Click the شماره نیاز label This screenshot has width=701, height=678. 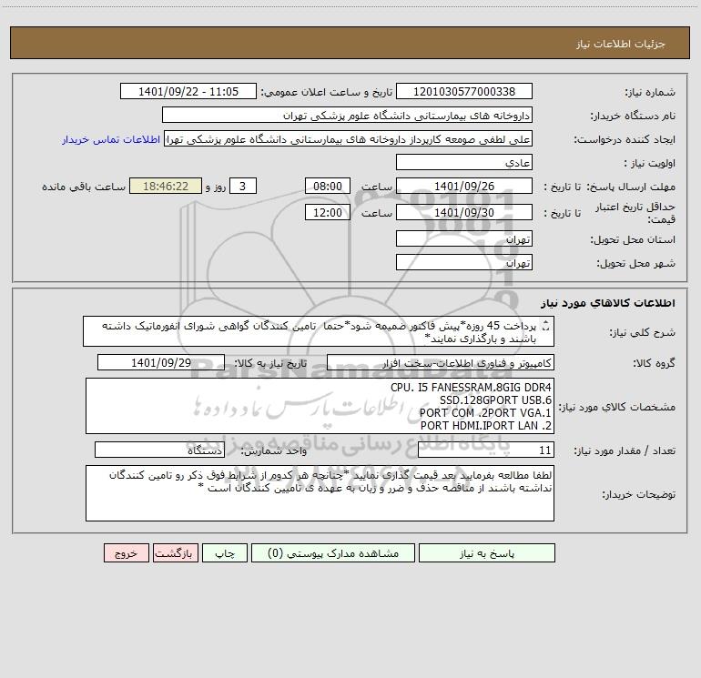pyautogui.click(x=650, y=93)
